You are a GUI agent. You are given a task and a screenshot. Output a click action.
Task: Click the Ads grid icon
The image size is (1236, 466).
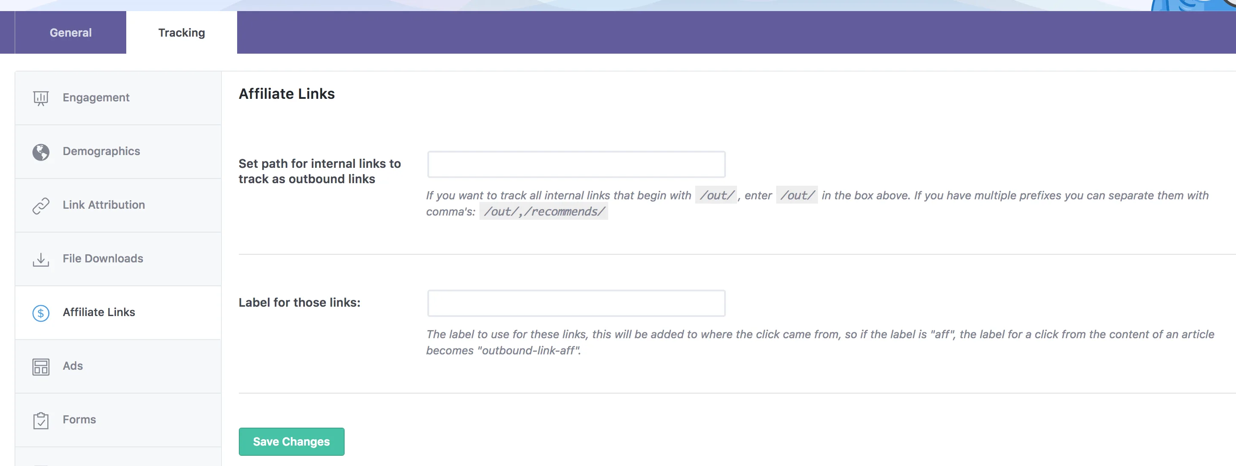click(x=41, y=366)
